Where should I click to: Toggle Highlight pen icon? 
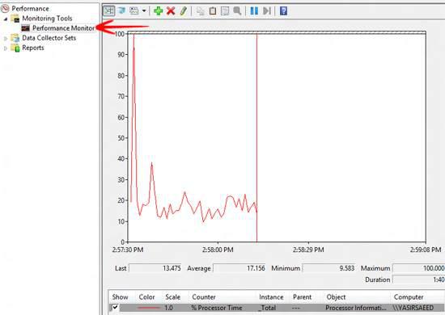(184, 10)
